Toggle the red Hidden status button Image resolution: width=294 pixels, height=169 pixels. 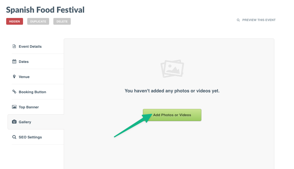(x=15, y=21)
